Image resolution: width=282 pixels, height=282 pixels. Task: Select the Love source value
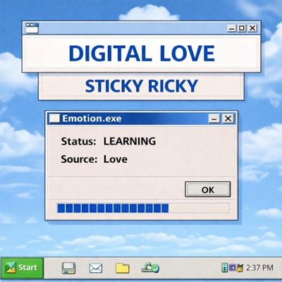coord(116,159)
